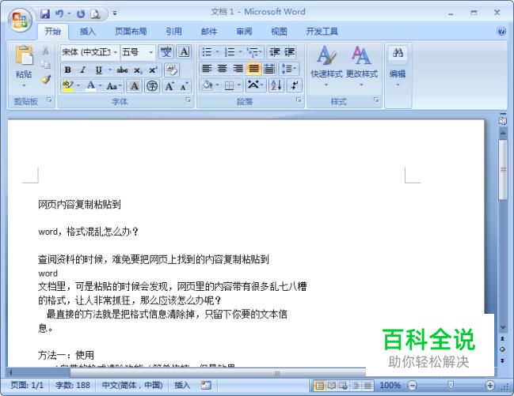
Task: Click 中文(简体，中国) language indicator
Action: point(132,385)
